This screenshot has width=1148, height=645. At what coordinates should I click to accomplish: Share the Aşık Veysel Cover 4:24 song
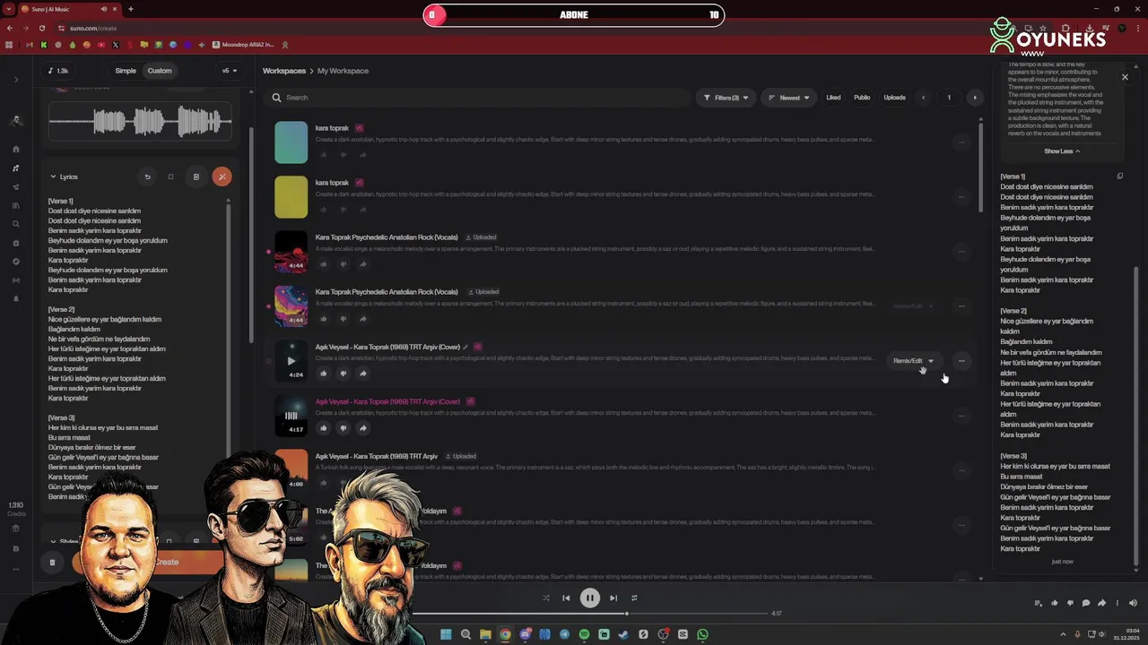coord(362,374)
